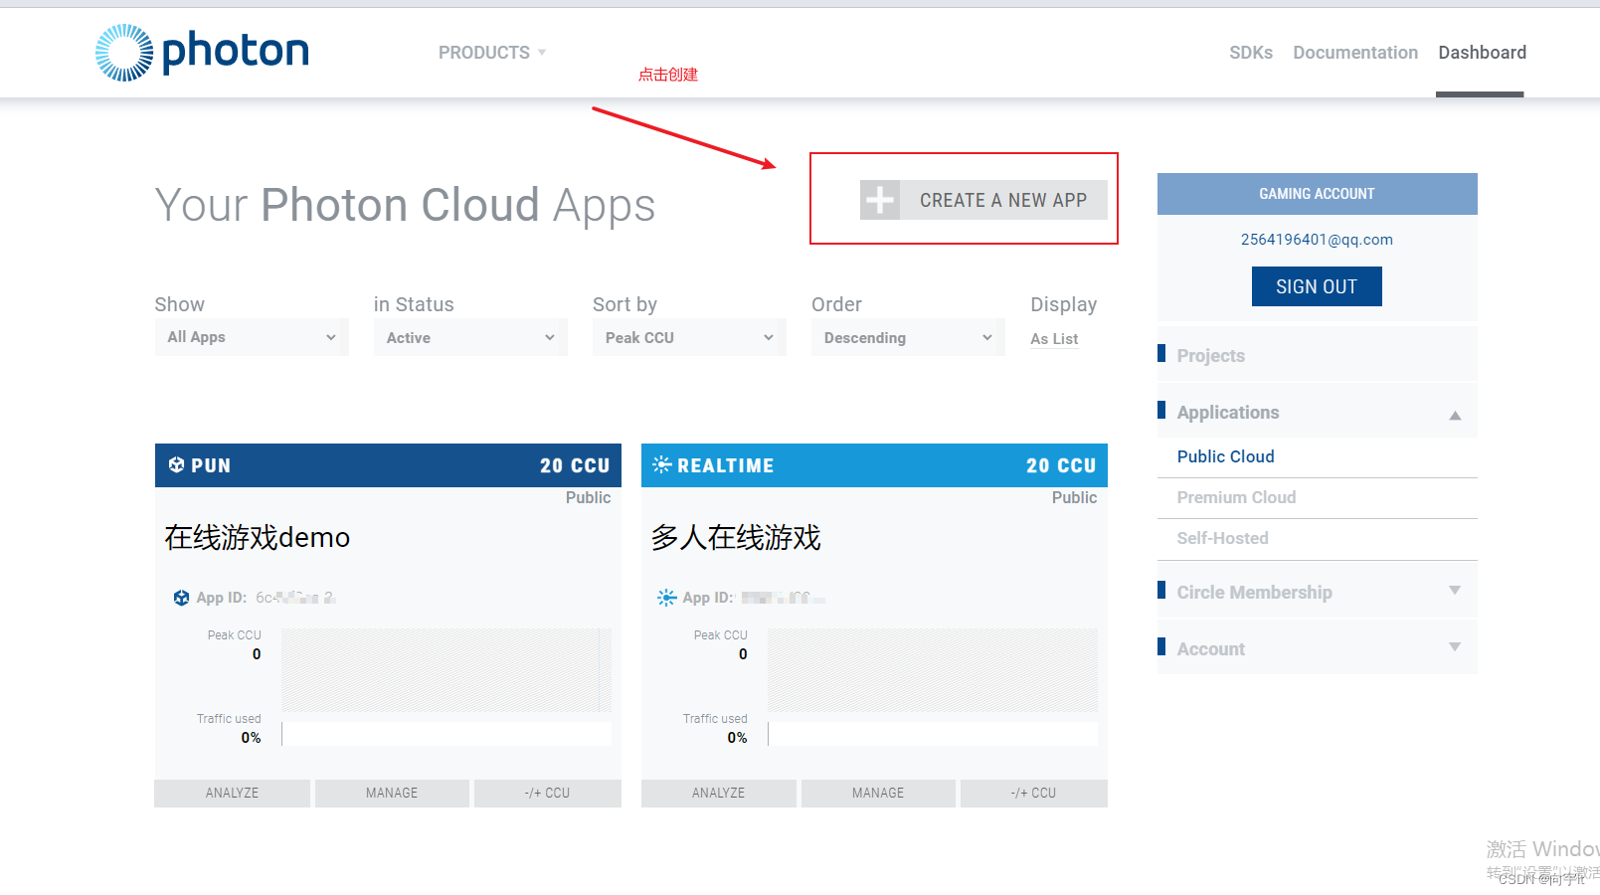The height and width of the screenshot is (895, 1600).
Task: Click the SIGN OUT button
Action: (x=1317, y=286)
